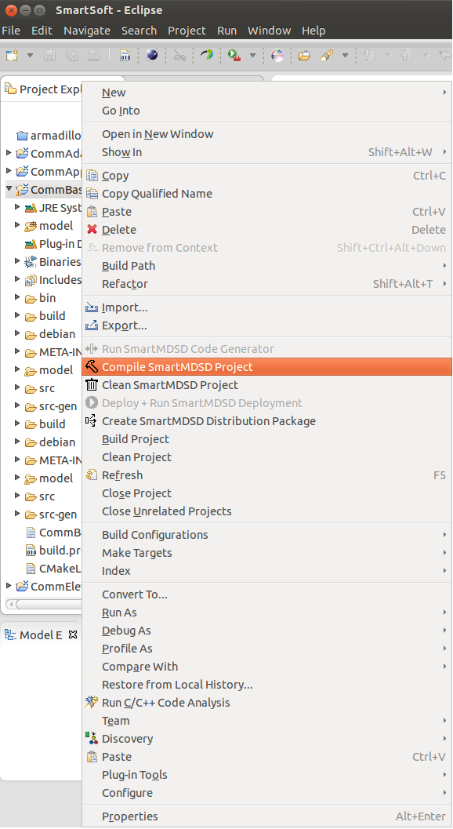Select Compile SmartMDSD Project hammer entry
Viewport: 453px width, 829px height.
pos(267,367)
